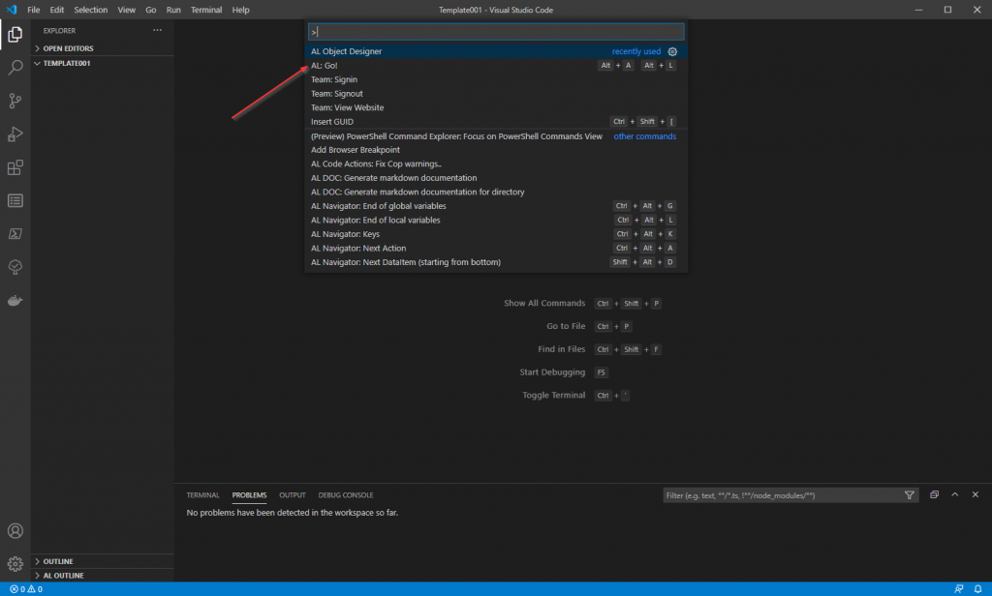Open the Edit menu

(57, 10)
